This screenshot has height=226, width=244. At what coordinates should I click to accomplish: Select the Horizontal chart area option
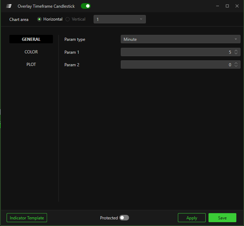[x=39, y=19]
